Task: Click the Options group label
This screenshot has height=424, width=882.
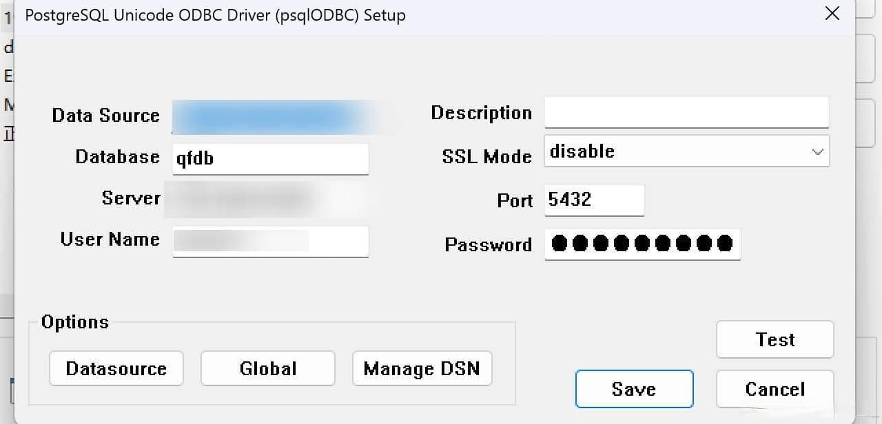Action: point(75,322)
